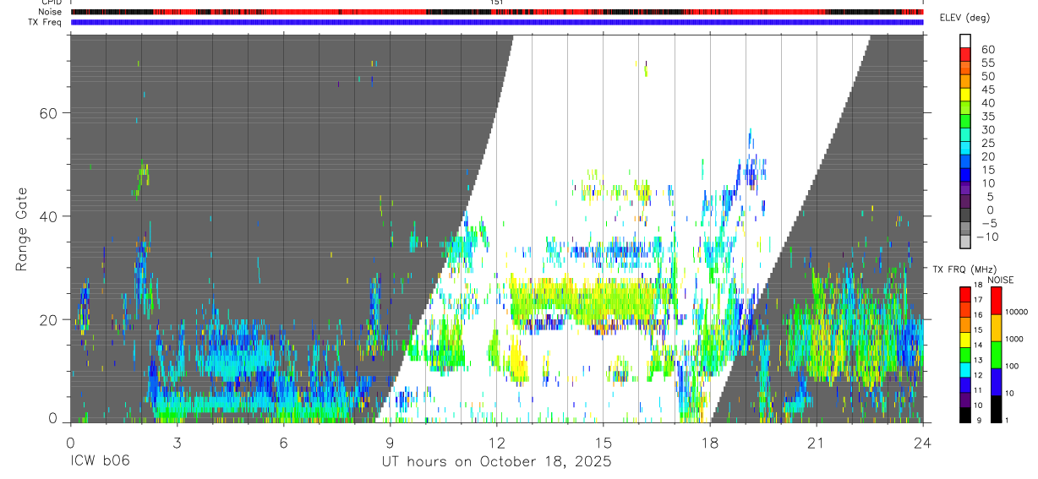Click the 15 label on elevation scale
1038x479 pixels.
(x=987, y=170)
